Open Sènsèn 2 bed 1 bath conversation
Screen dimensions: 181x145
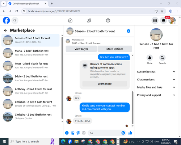click(x=30, y=40)
